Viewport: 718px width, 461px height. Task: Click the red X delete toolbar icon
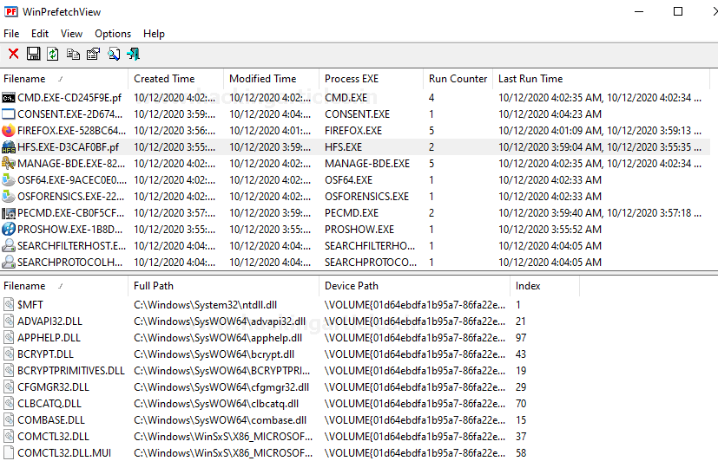(x=14, y=54)
